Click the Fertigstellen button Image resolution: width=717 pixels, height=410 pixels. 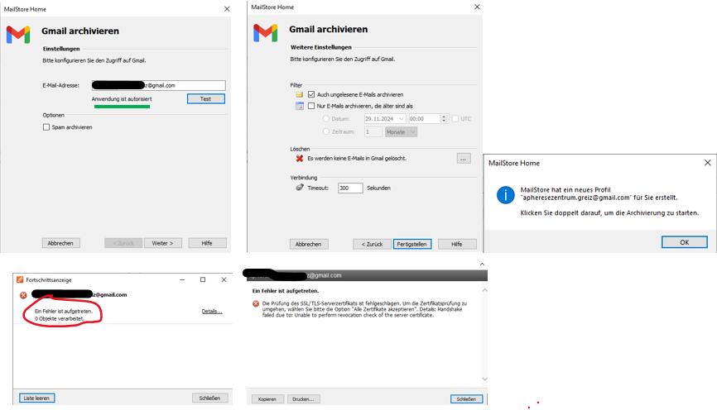[x=412, y=245]
